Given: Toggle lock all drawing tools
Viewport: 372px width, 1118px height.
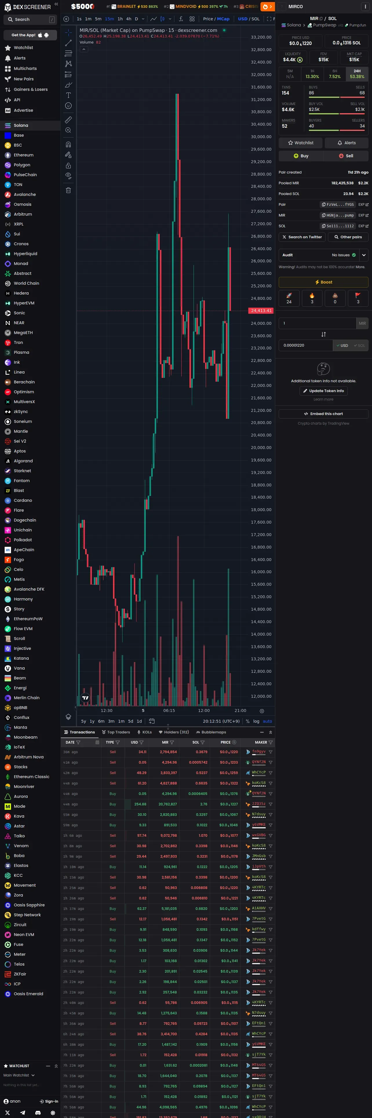Looking at the screenshot, I should coord(68,166).
